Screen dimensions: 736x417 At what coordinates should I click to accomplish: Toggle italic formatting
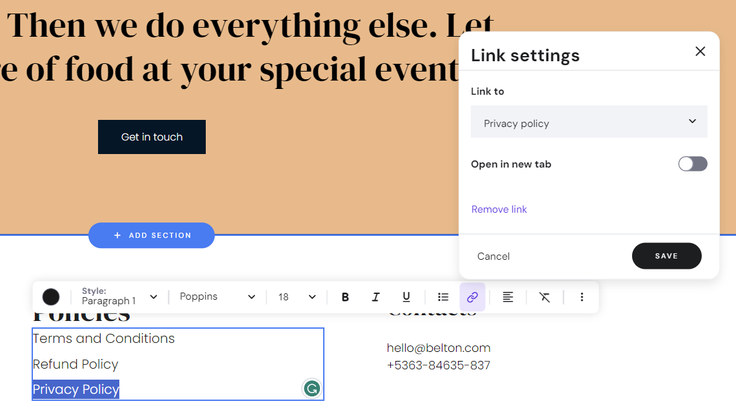[375, 297]
